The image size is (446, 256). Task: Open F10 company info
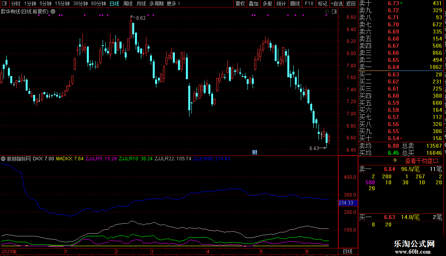[x=309, y=4]
